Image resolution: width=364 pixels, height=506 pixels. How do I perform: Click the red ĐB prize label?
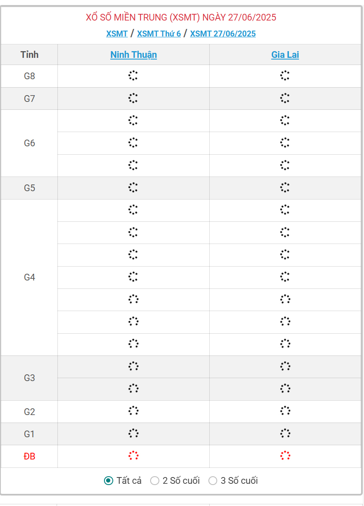click(x=29, y=456)
